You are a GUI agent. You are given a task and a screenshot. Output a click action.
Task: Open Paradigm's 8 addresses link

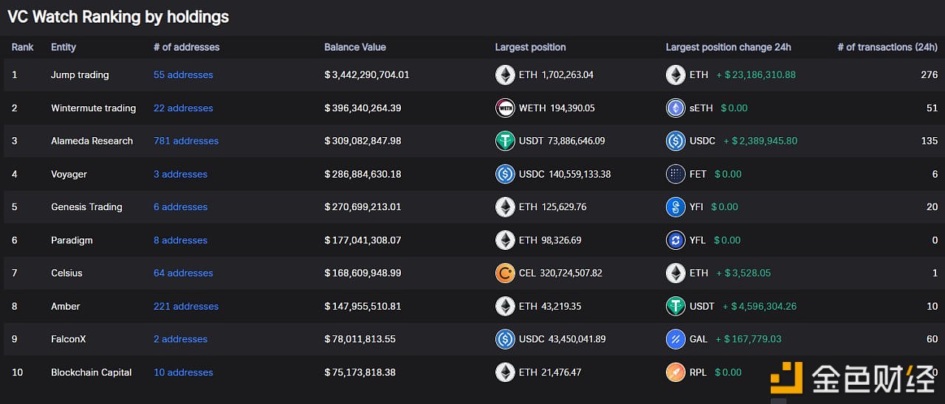click(x=180, y=240)
